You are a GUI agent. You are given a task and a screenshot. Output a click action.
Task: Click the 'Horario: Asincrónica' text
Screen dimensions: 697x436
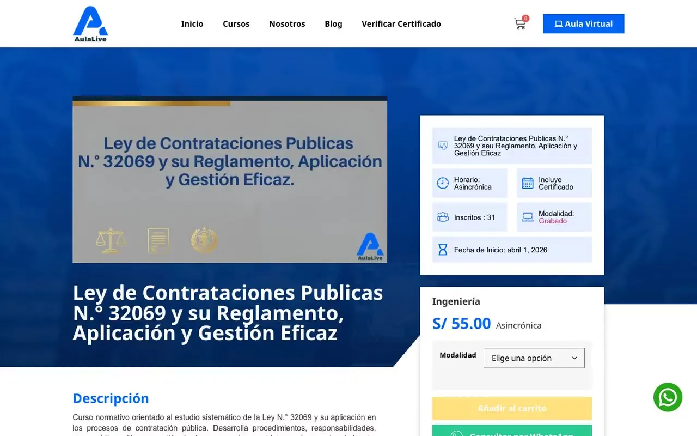(473, 183)
